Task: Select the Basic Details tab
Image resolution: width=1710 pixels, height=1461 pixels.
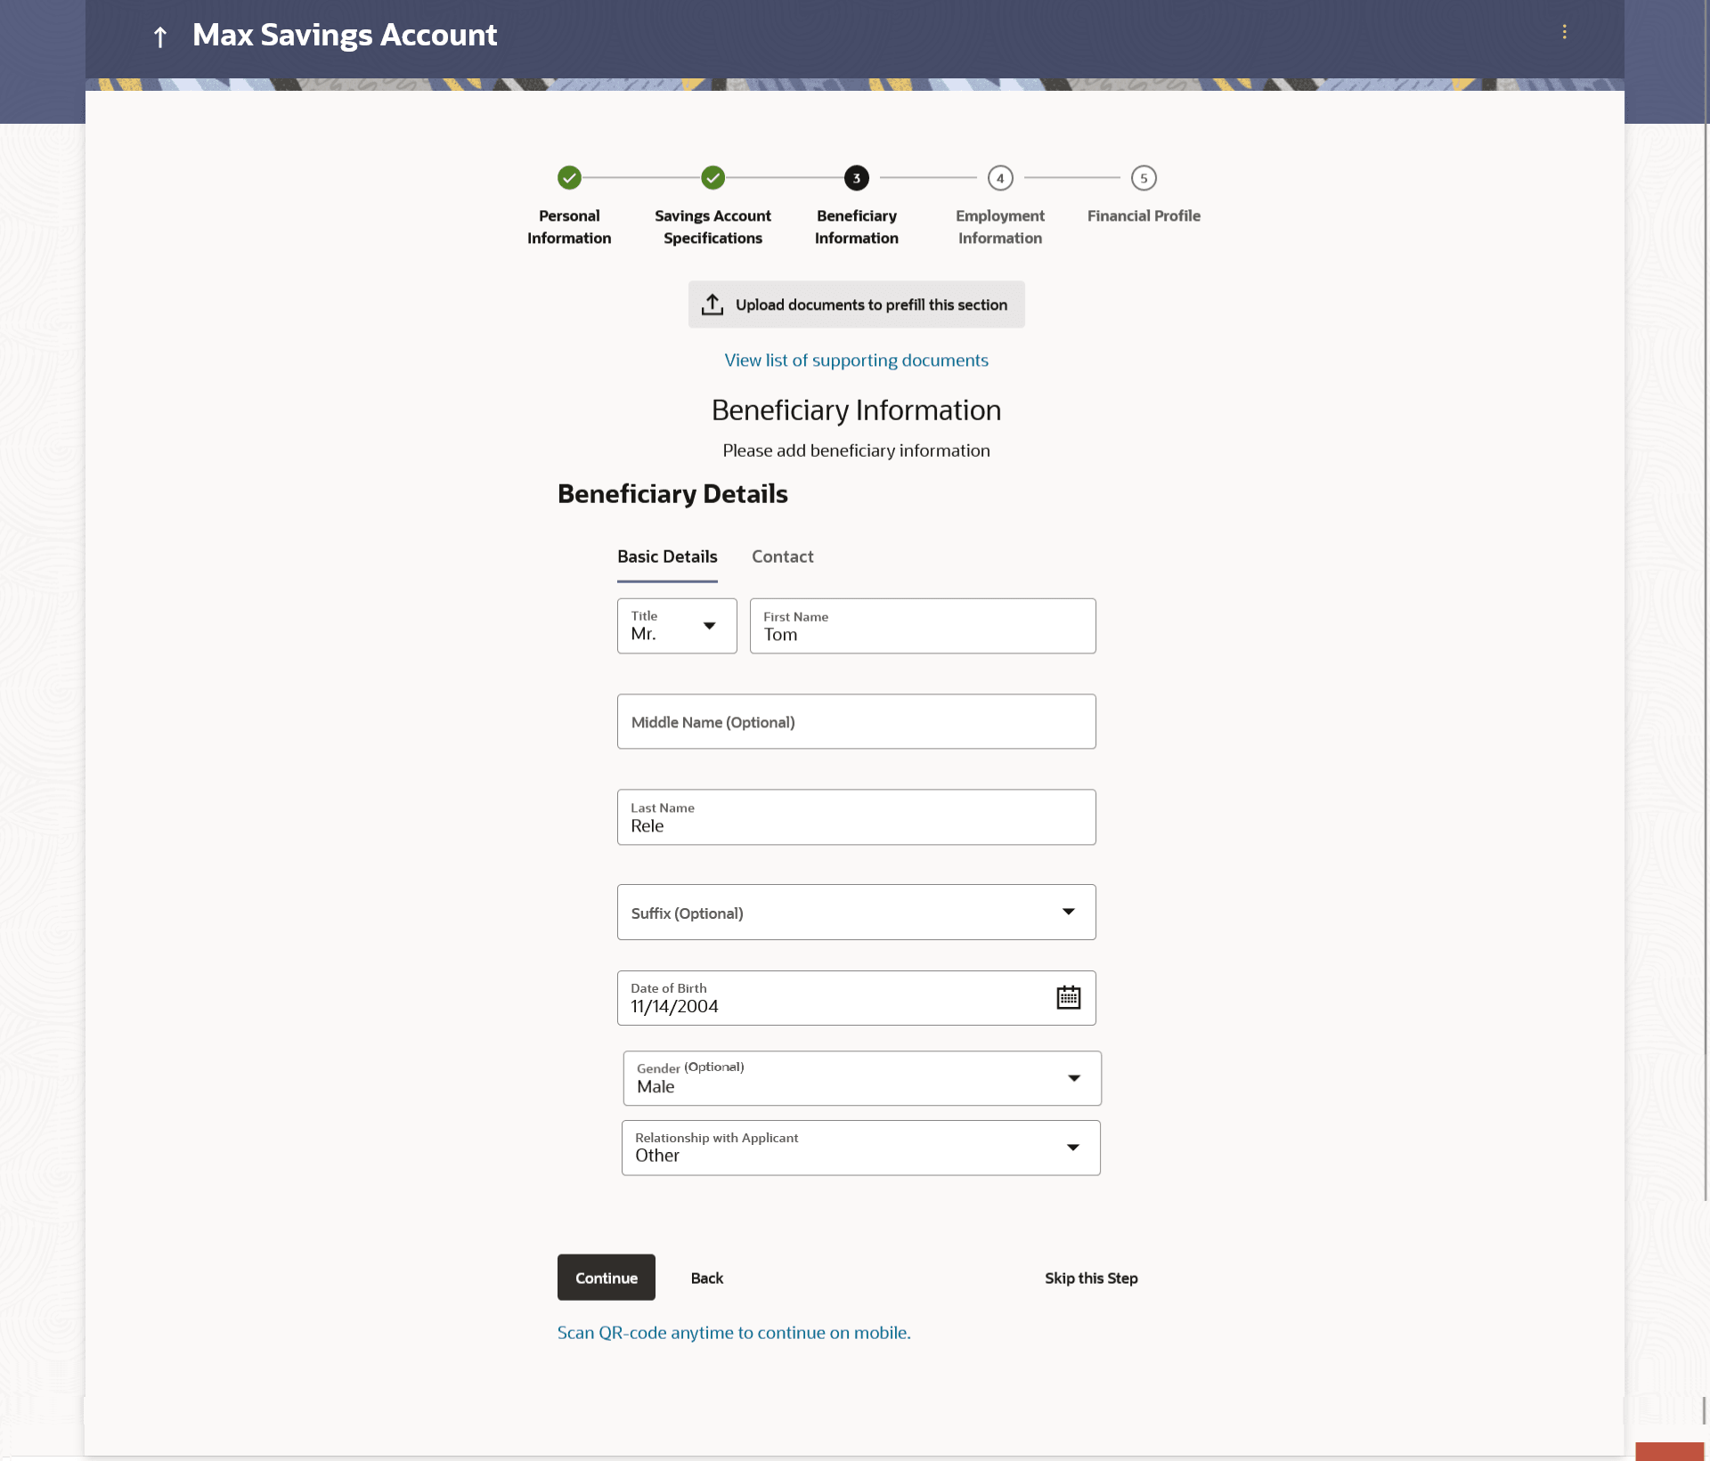Action: tap(667, 556)
